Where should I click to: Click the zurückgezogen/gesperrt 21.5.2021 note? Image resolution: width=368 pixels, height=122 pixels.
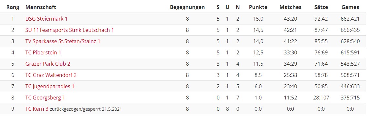[x=86, y=109]
